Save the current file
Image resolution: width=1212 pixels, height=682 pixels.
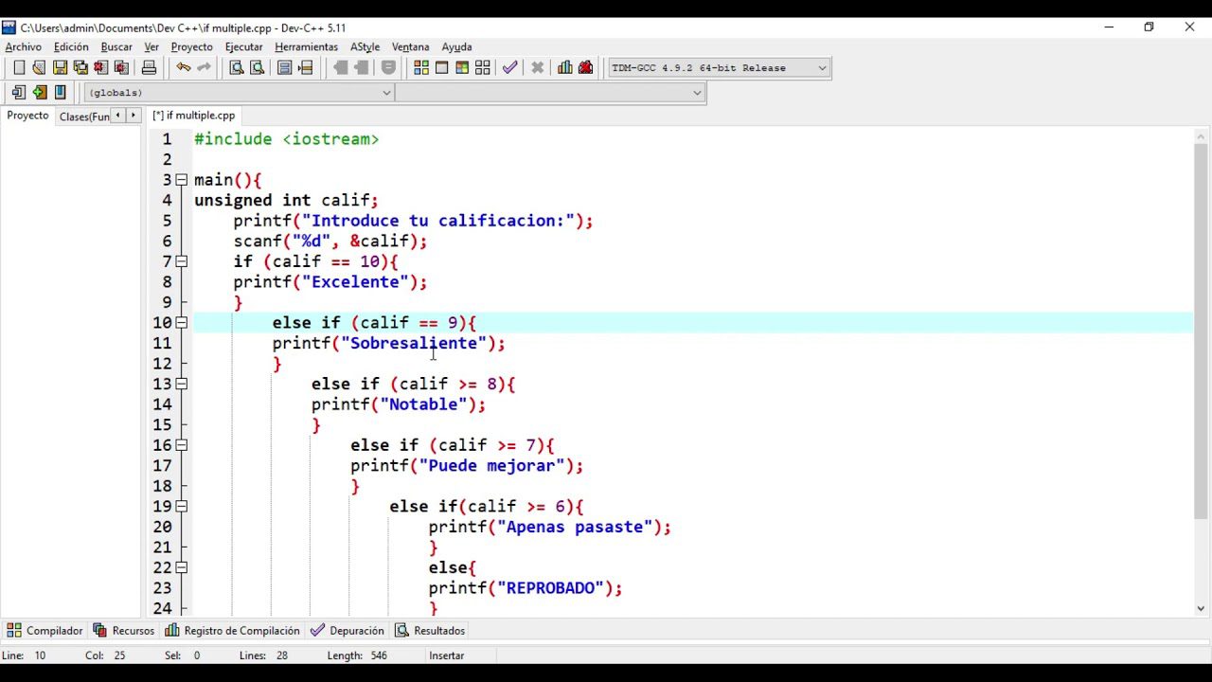pyautogui.click(x=59, y=67)
